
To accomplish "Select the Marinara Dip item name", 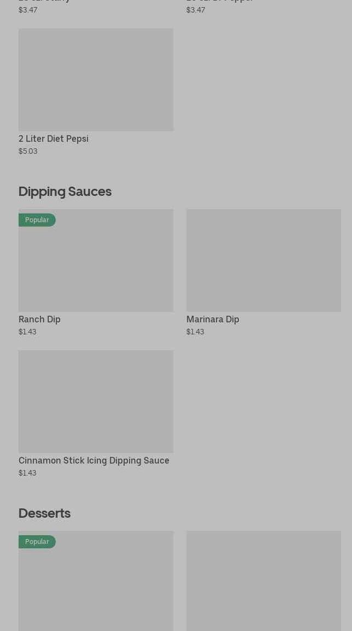I will click(213, 319).
